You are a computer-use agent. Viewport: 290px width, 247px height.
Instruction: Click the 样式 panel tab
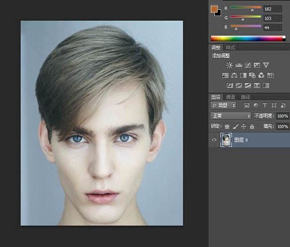230,48
